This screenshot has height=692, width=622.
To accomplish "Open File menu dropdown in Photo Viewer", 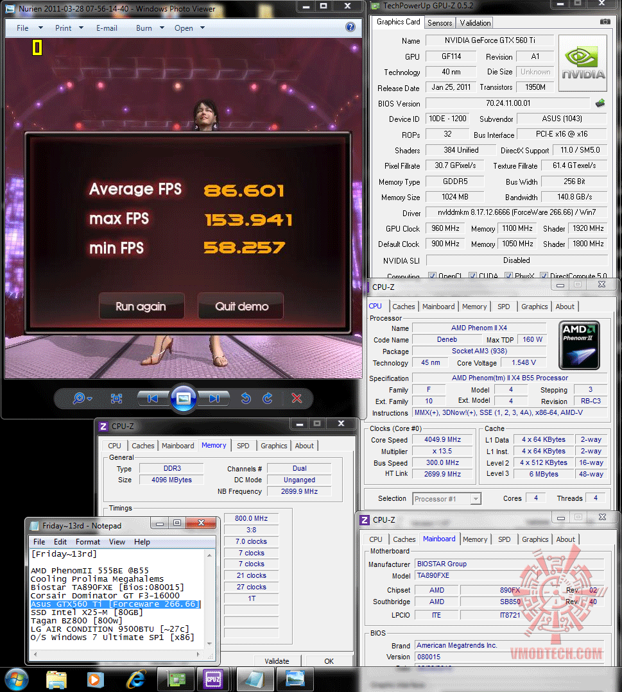I will 40,28.
